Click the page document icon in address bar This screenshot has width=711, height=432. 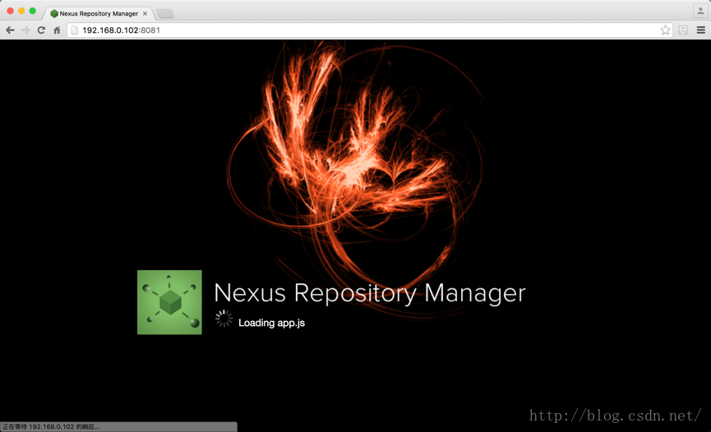pyautogui.click(x=75, y=30)
